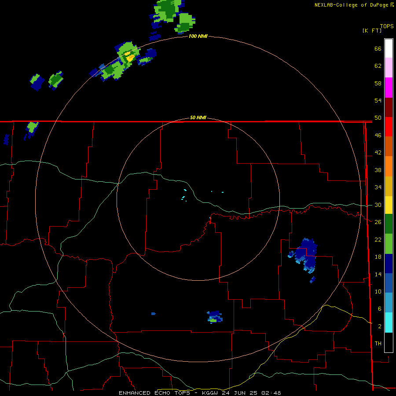The image size is (396, 396).
Task: Click the black TH threshold legend swatch
Action: tap(389, 342)
